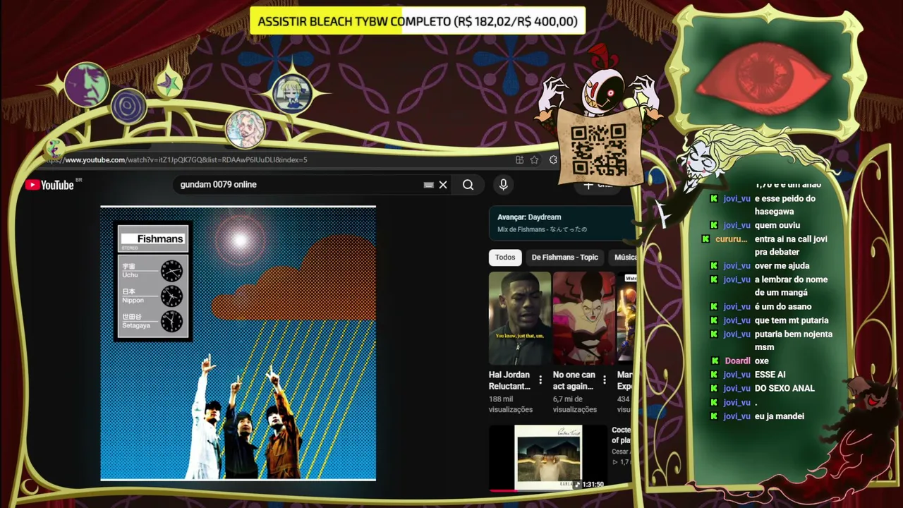Open the YouTube home logo
This screenshot has height=508, width=903.
pos(49,185)
